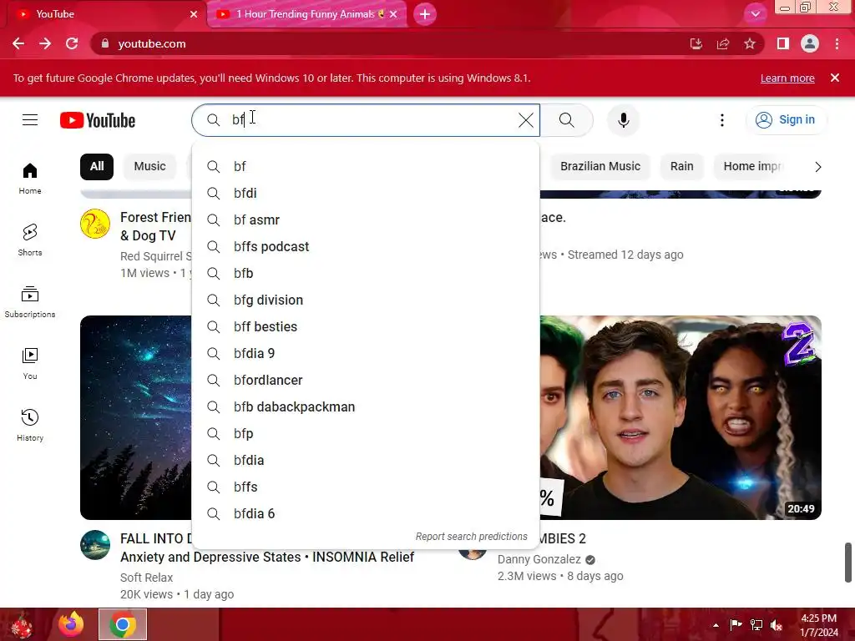
Task: Choose suggestion 'bfdi'
Action: click(x=366, y=193)
